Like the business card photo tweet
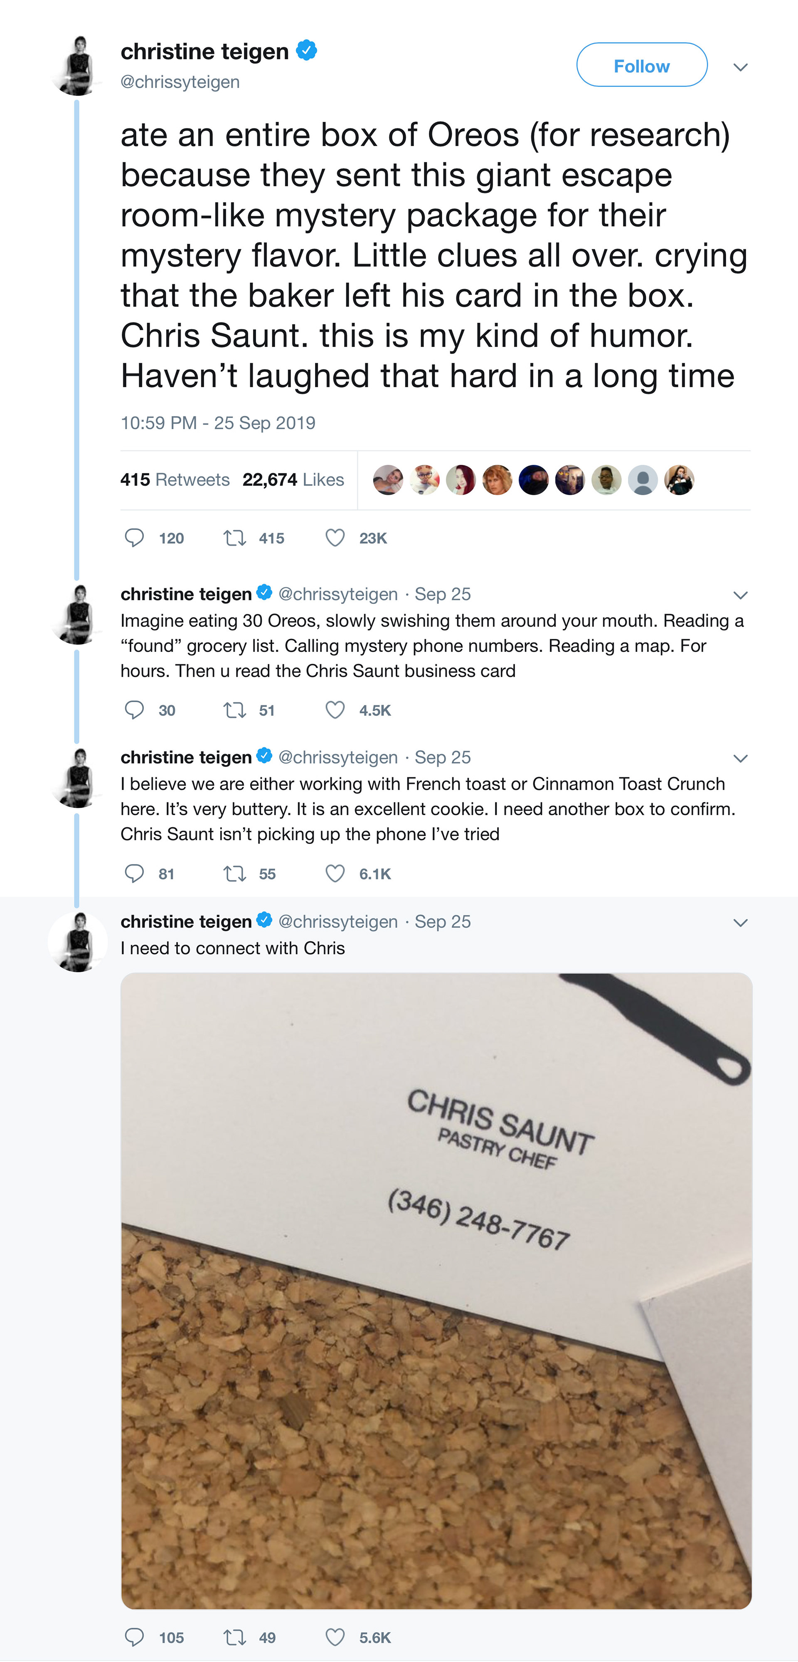Image resolution: width=798 pixels, height=1662 pixels. 335,1637
